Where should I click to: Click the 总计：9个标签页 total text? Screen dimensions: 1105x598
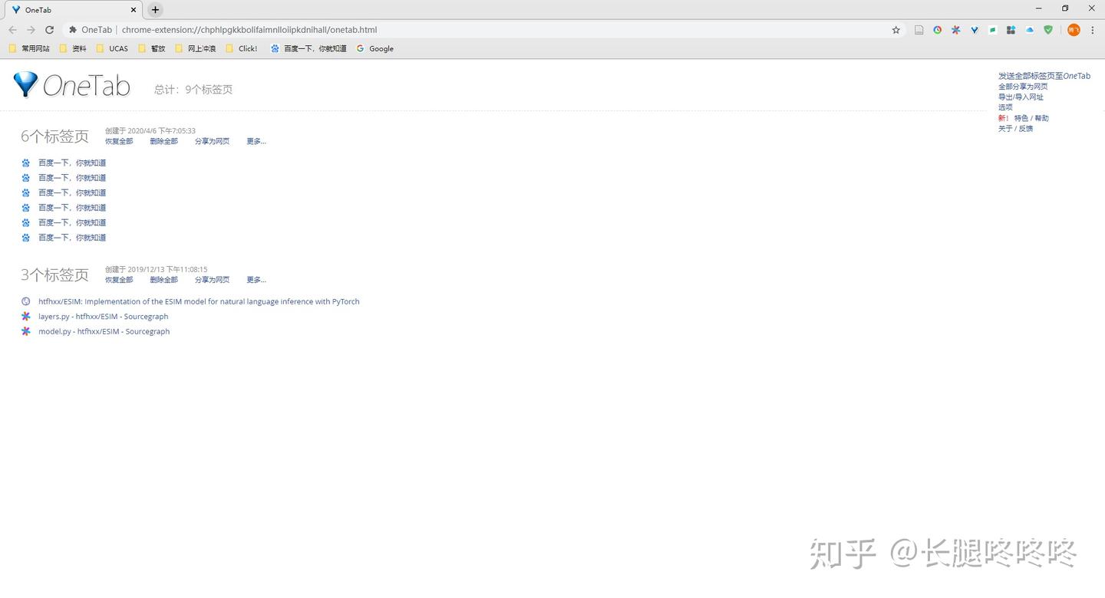193,90
